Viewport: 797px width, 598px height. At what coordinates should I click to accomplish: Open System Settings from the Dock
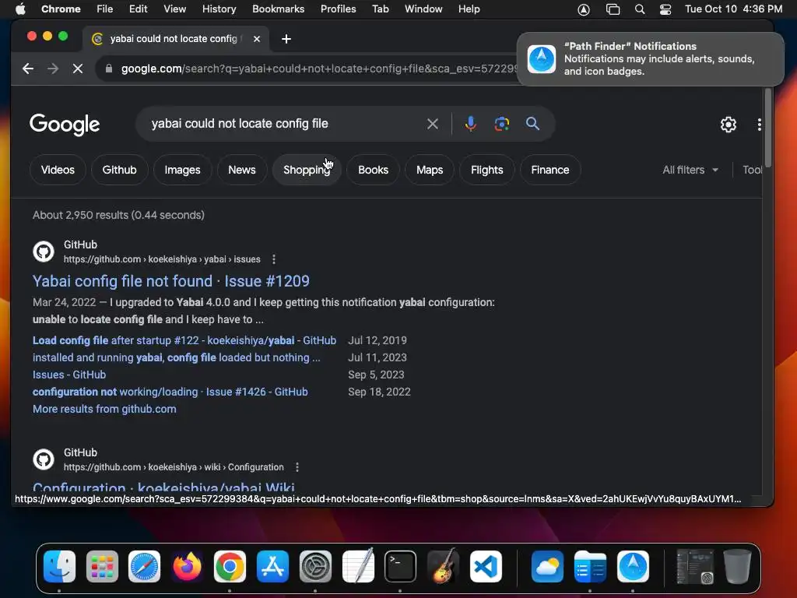[x=315, y=567]
